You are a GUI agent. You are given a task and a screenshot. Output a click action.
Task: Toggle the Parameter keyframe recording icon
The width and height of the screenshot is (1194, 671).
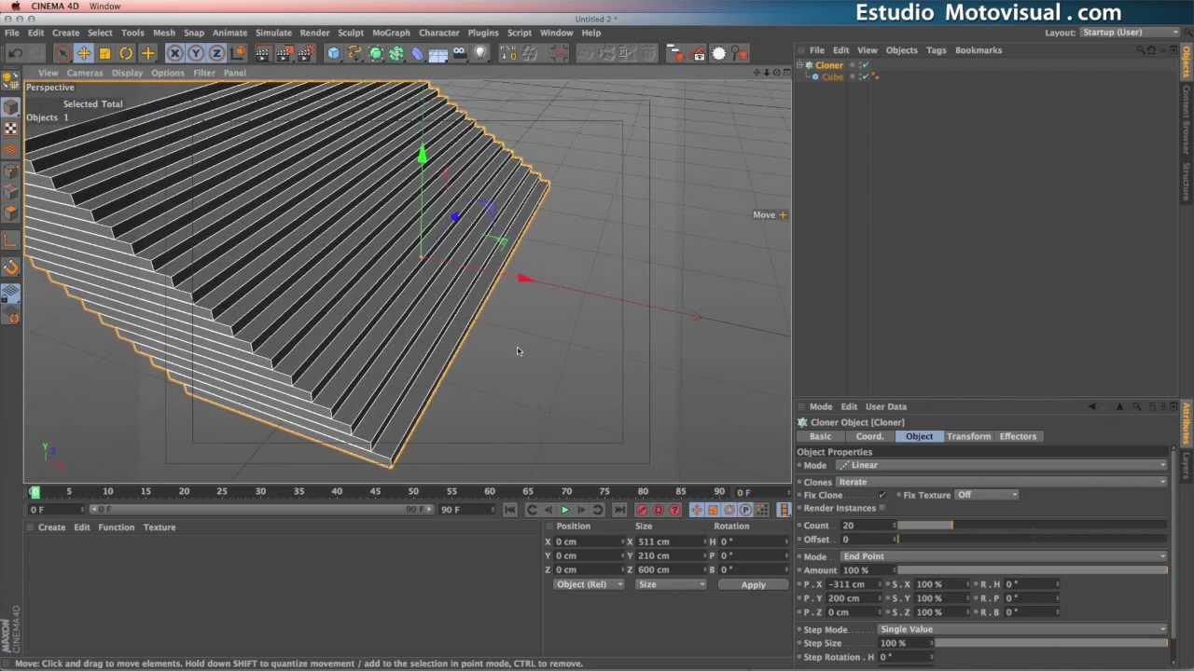(x=745, y=510)
